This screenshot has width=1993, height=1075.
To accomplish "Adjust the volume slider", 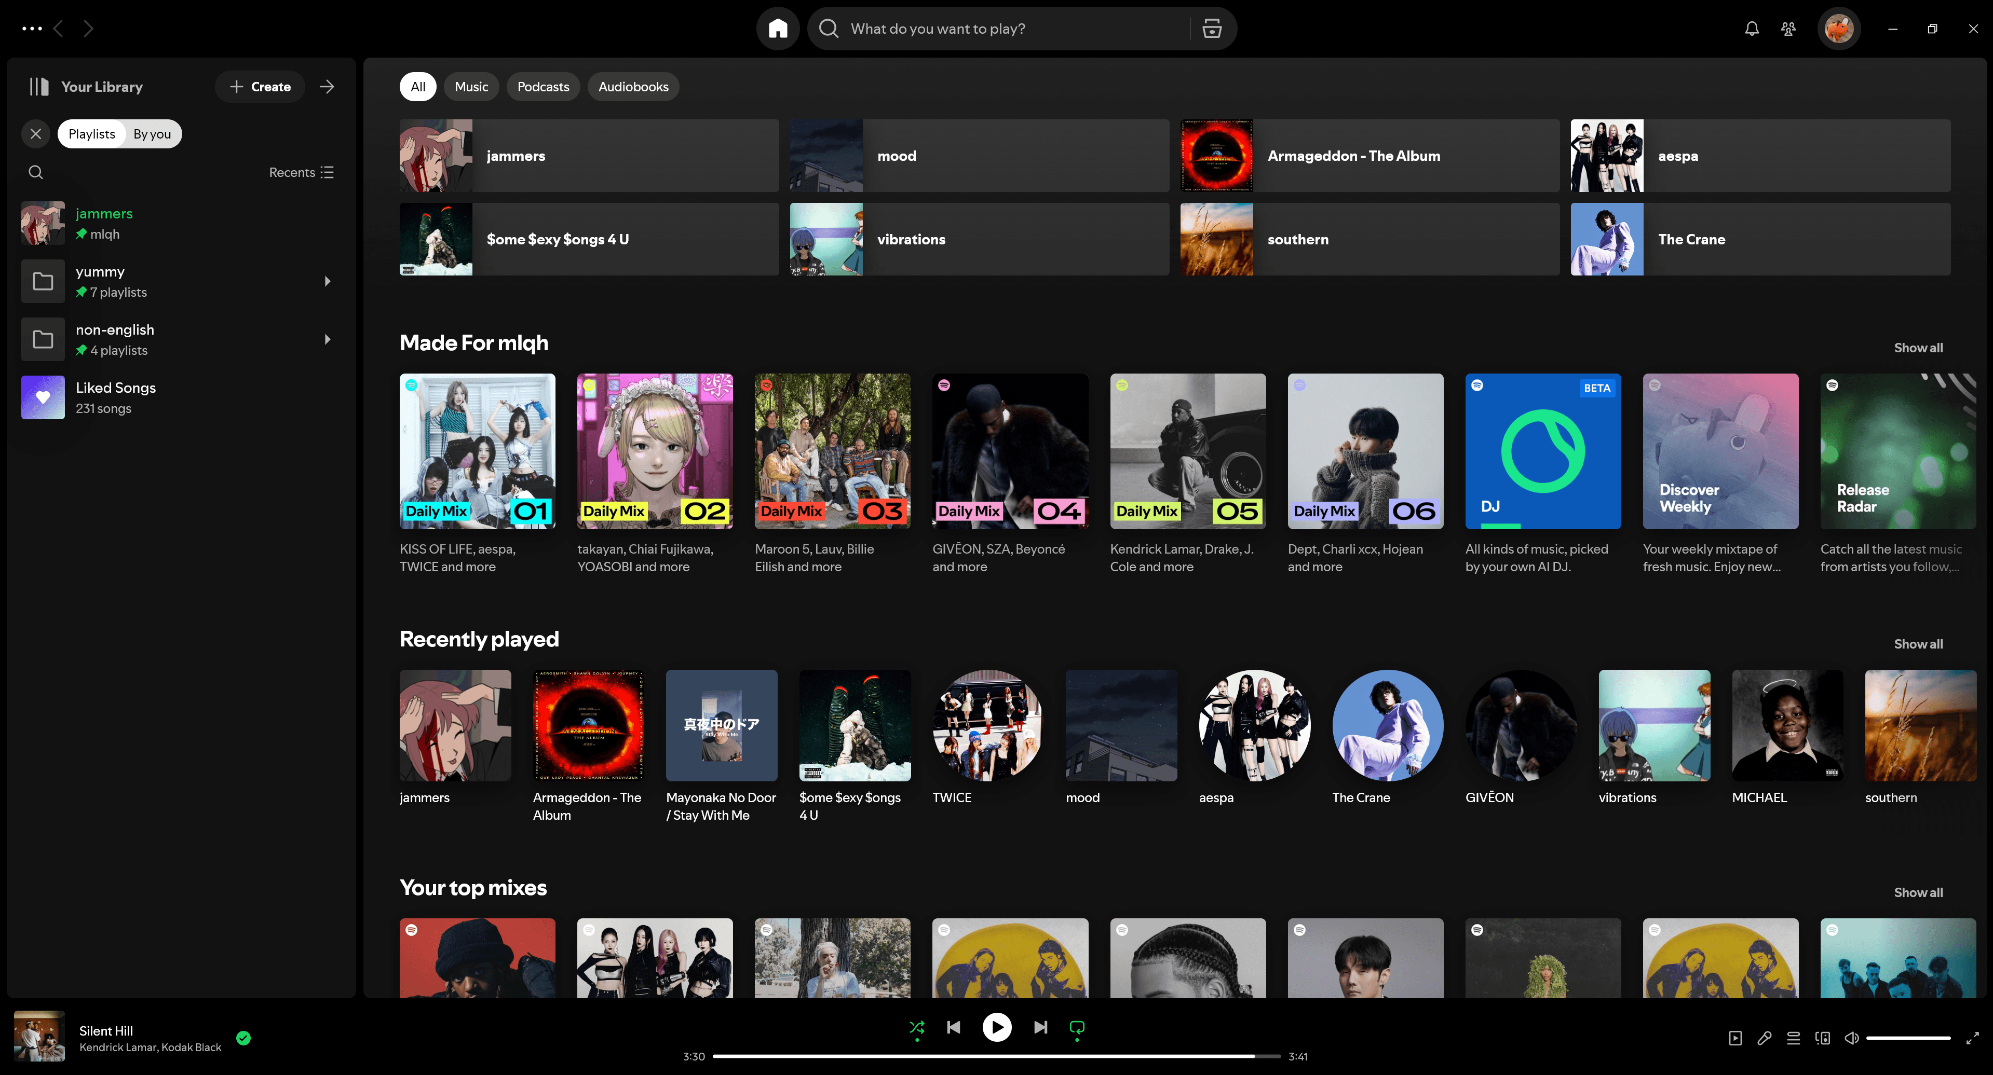I will coord(1908,1038).
